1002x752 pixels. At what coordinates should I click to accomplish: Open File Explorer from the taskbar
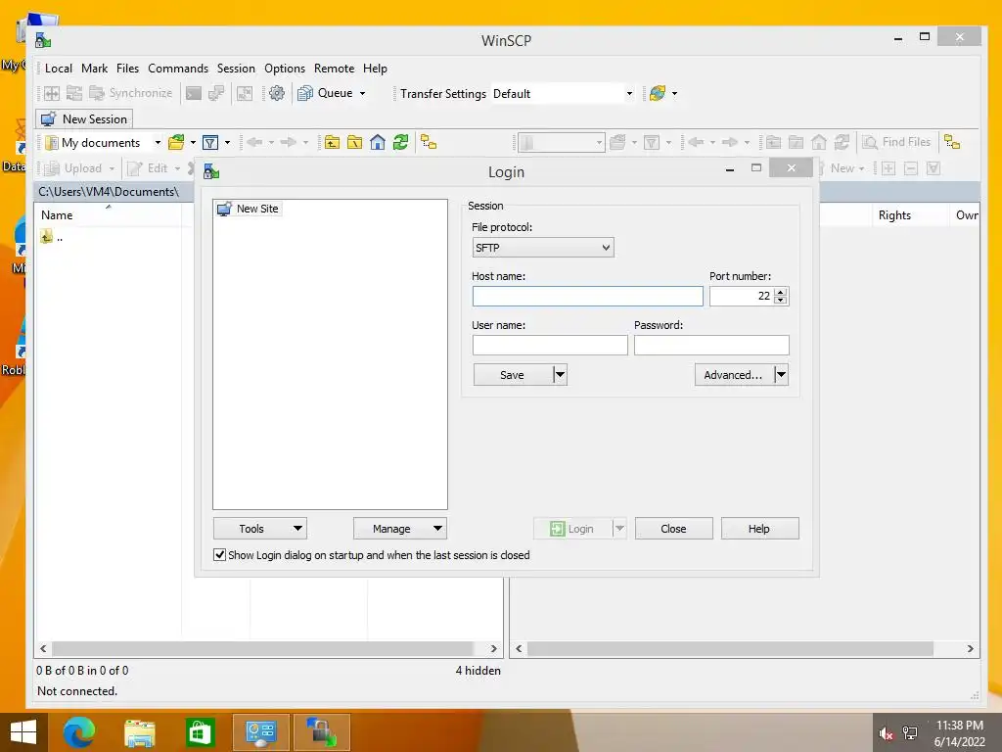[139, 732]
